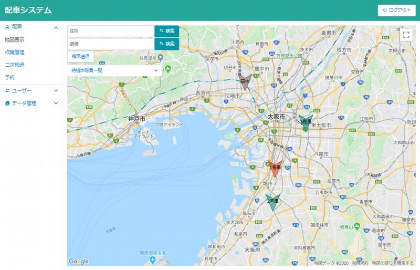This screenshot has width=420, height=270.
Task: Toggle fullscreen map view
Action: [405, 35]
